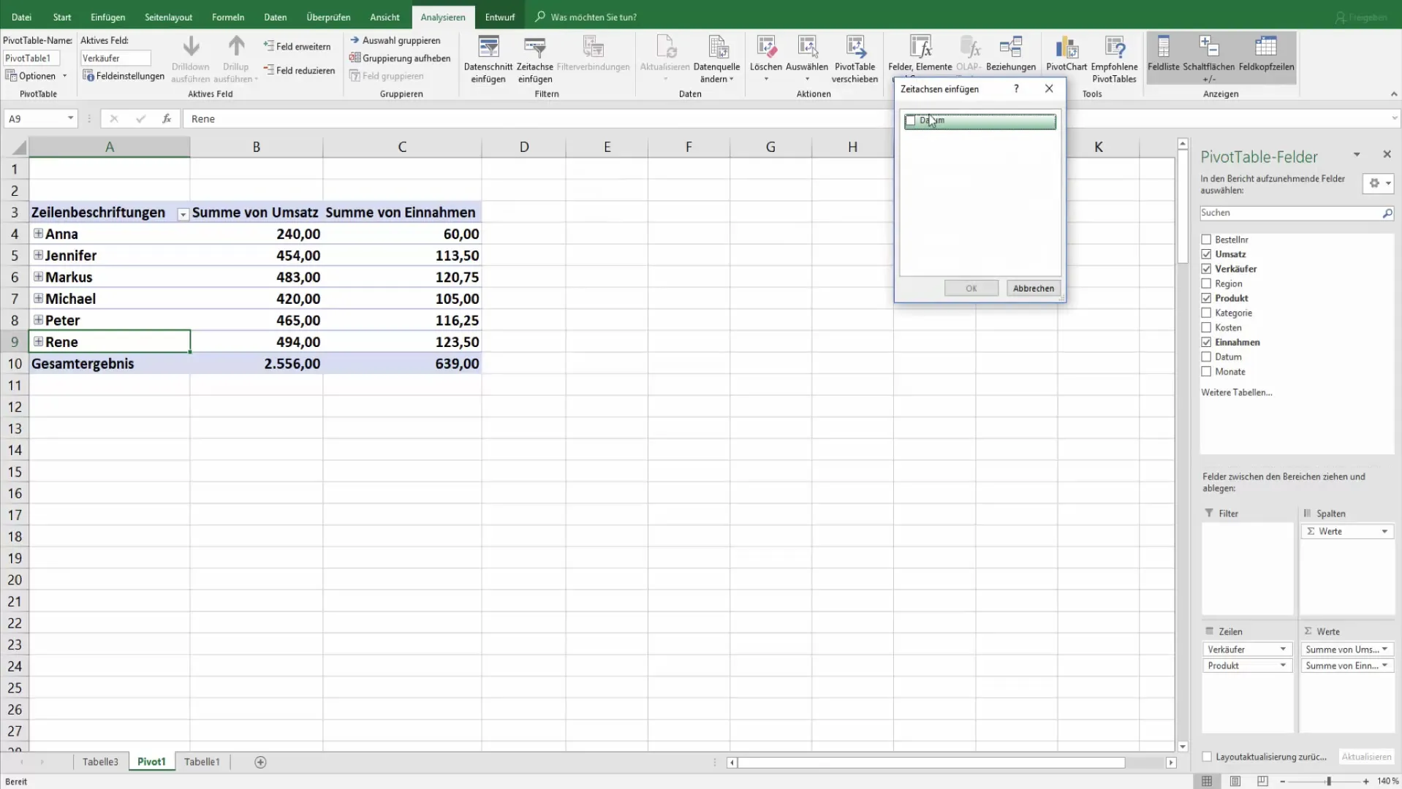Check the Monate field
This screenshot has height=789, width=1402.
click(x=1206, y=371)
